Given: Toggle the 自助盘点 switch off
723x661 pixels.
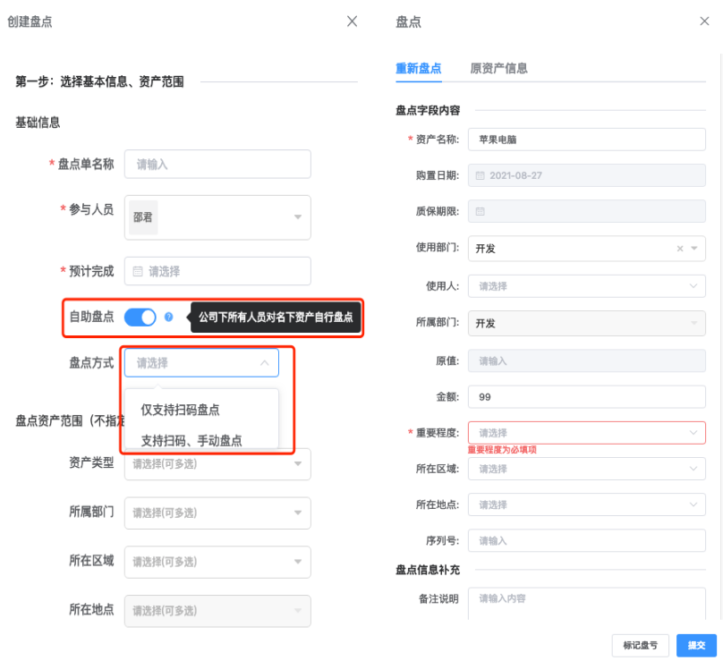Looking at the screenshot, I should pyautogui.click(x=140, y=318).
